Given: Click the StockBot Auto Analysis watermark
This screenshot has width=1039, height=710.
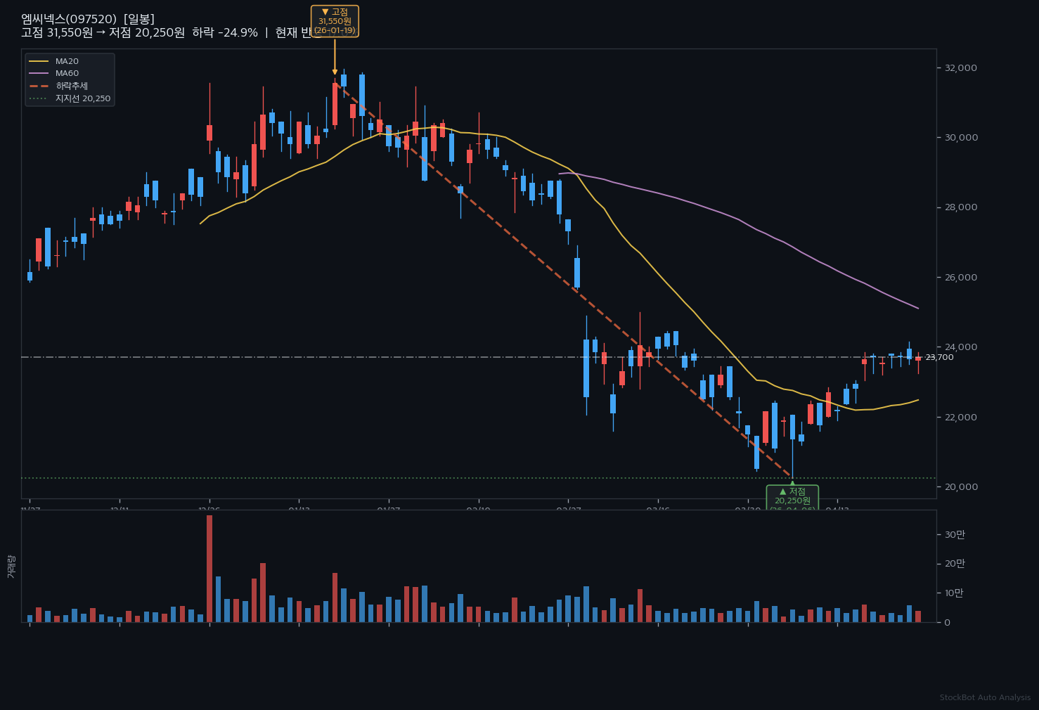Looking at the screenshot, I should pyautogui.click(x=985, y=697).
